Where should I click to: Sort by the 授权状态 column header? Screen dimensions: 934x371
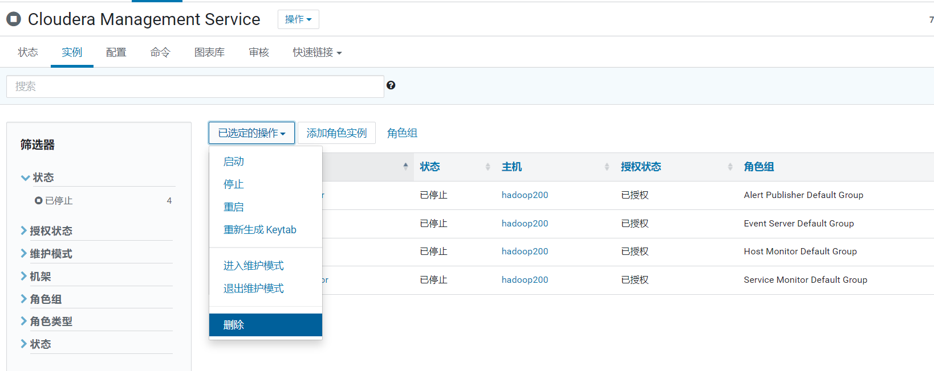[641, 167]
